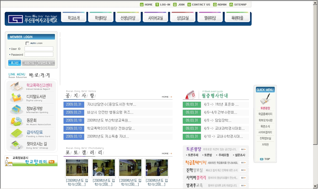Click the HOME icon in top bar
318x189 pixels.
142,4
